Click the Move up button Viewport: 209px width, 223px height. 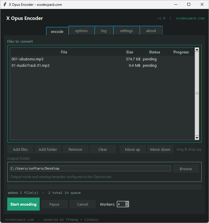[132, 149]
